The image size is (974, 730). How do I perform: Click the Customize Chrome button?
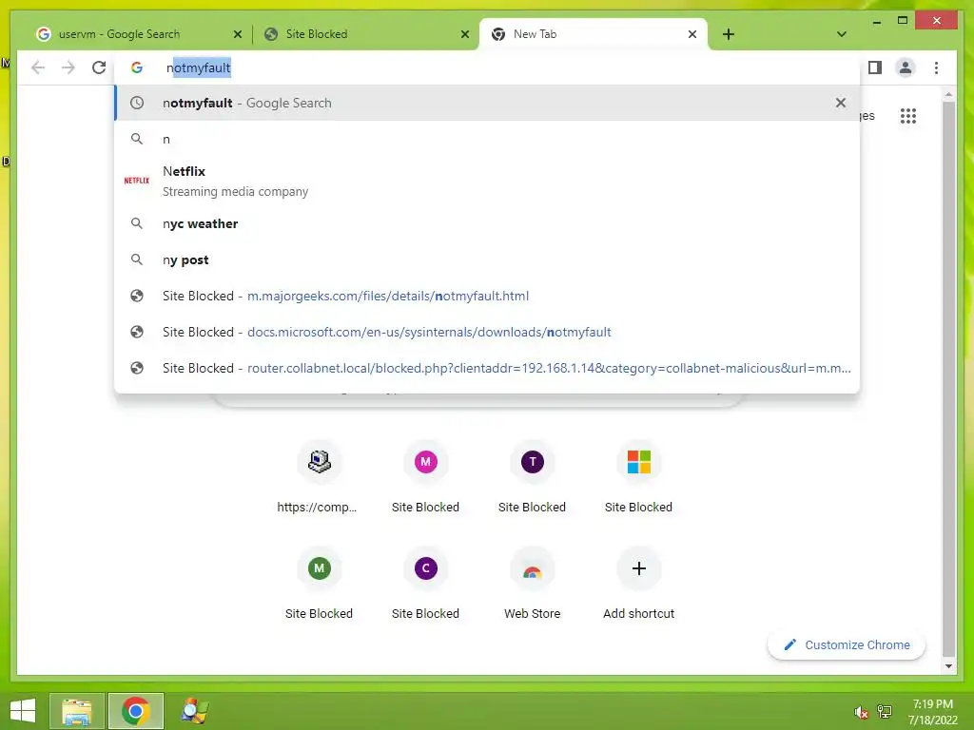click(x=846, y=645)
